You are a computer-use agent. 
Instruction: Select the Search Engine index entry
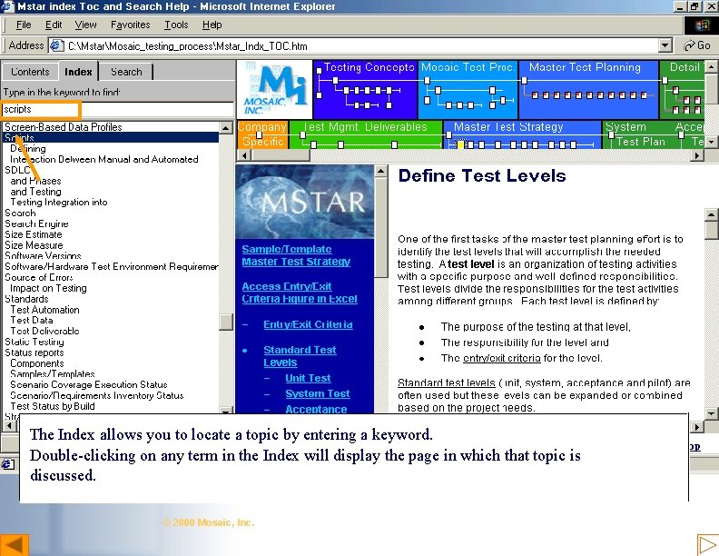[x=36, y=223]
